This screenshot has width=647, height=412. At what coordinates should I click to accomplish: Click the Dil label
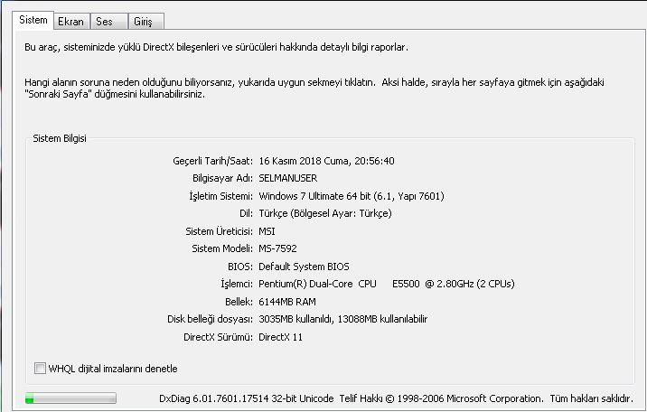point(246,213)
